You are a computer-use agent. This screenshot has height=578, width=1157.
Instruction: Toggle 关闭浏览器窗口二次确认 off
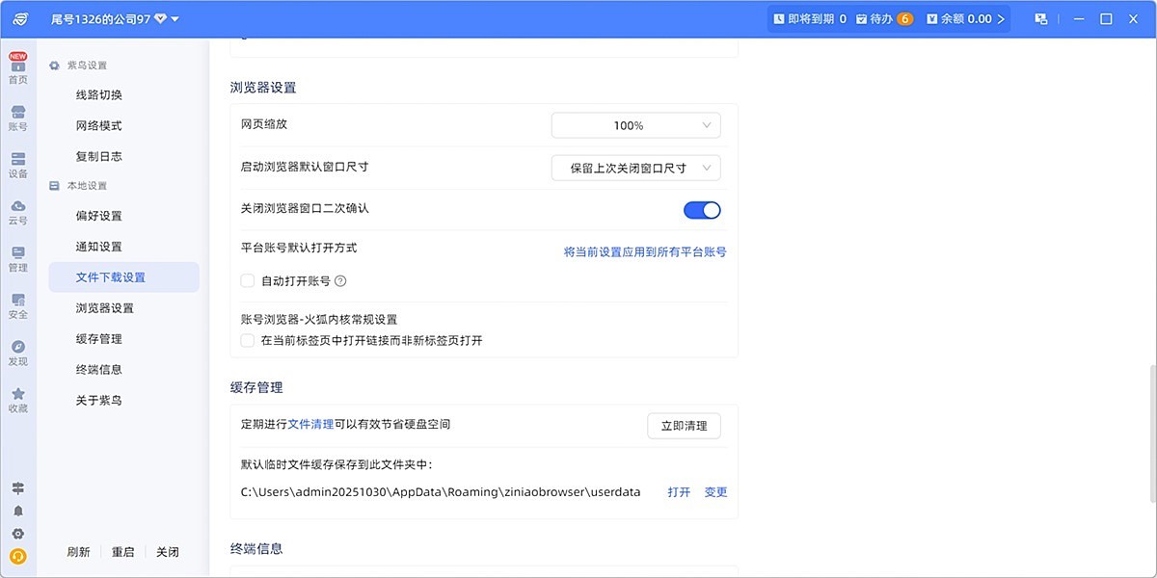pyautogui.click(x=702, y=209)
